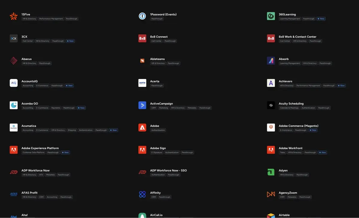Click the HR & Directory tag under Adyen
Image resolution: width=359 pixels, height=218 pixels.
[x=287, y=175]
